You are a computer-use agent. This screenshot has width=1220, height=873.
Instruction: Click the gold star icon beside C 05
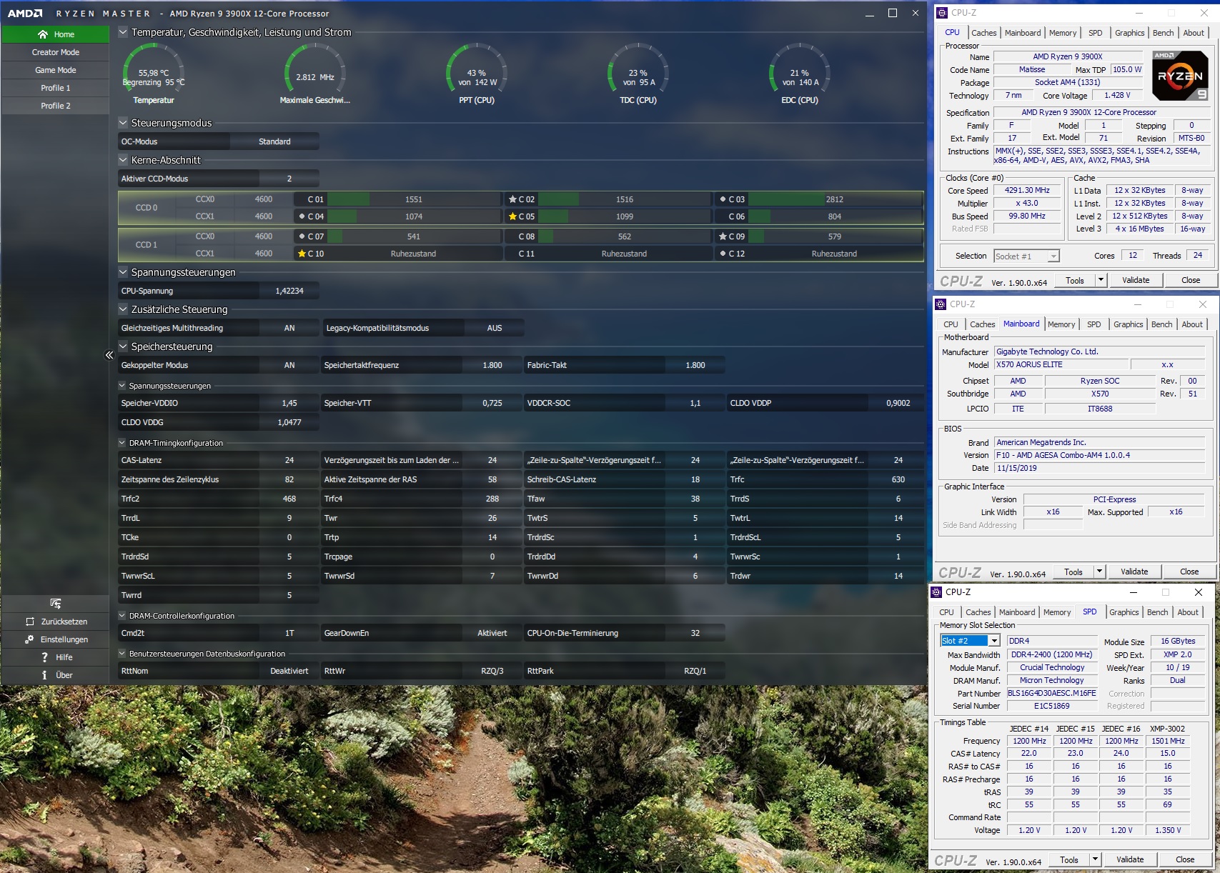(512, 216)
